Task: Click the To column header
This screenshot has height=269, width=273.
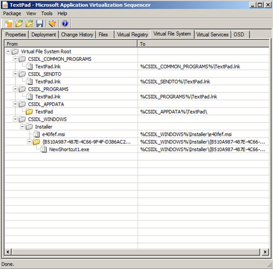Action: click(203, 44)
